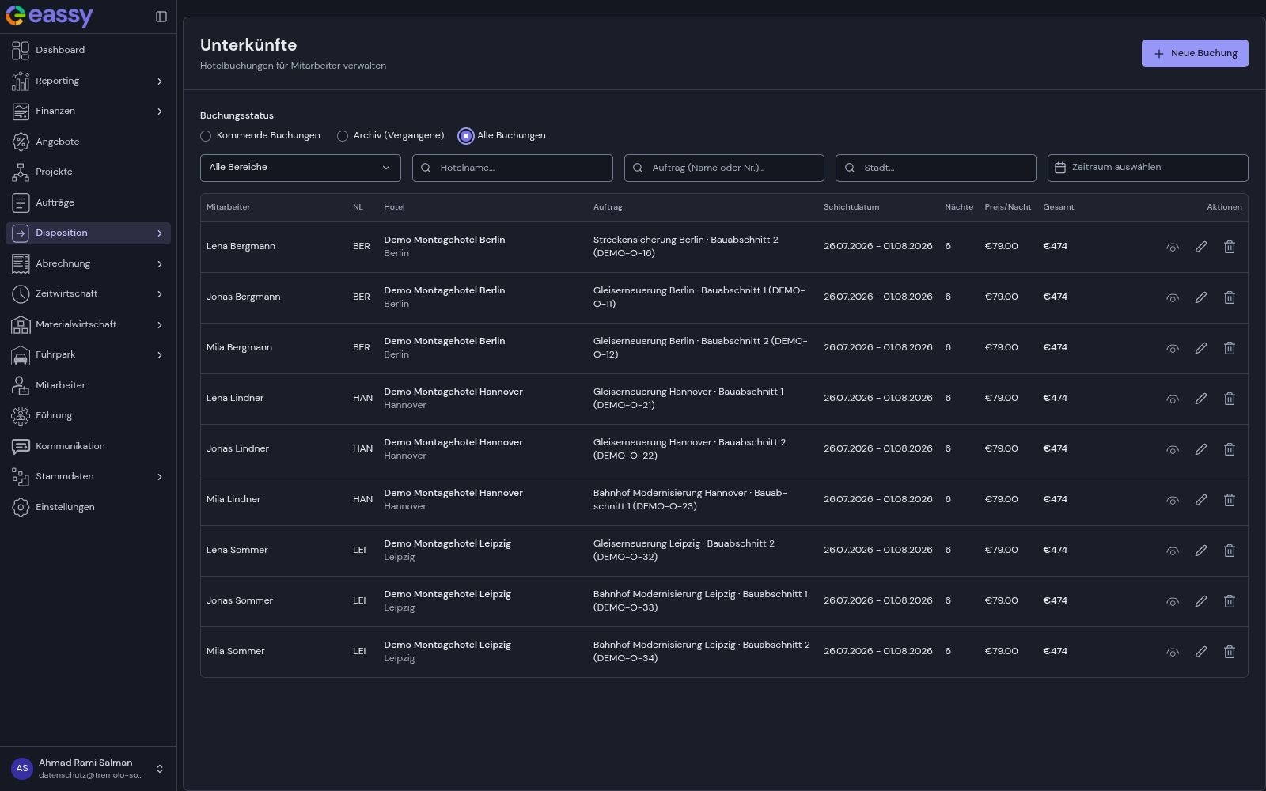Edit Jonas Lindner booking pencil icon
Viewport: 1266px width, 791px height.
pyautogui.click(x=1201, y=449)
